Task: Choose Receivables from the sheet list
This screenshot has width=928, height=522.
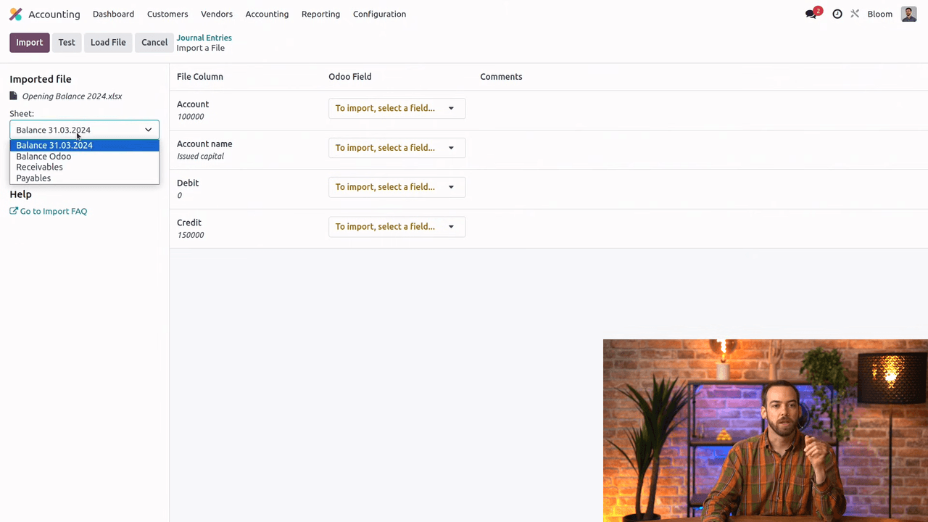Action: click(39, 167)
